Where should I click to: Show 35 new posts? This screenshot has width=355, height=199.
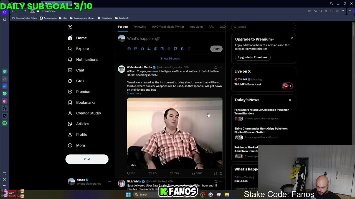[170, 59]
